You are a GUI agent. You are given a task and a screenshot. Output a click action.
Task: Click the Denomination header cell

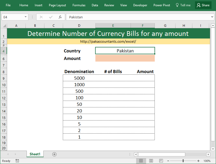[79, 72]
